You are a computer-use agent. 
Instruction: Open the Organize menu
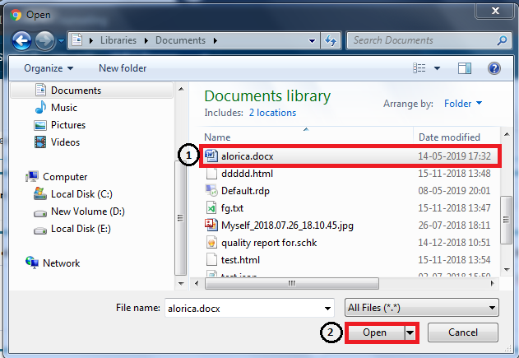[x=49, y=68]
